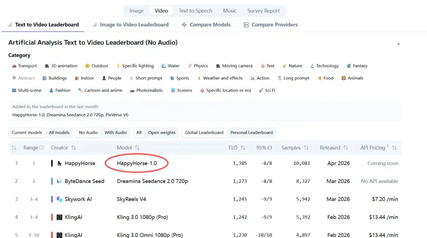Select the Photorealistic category filter

tap(146, 90)
